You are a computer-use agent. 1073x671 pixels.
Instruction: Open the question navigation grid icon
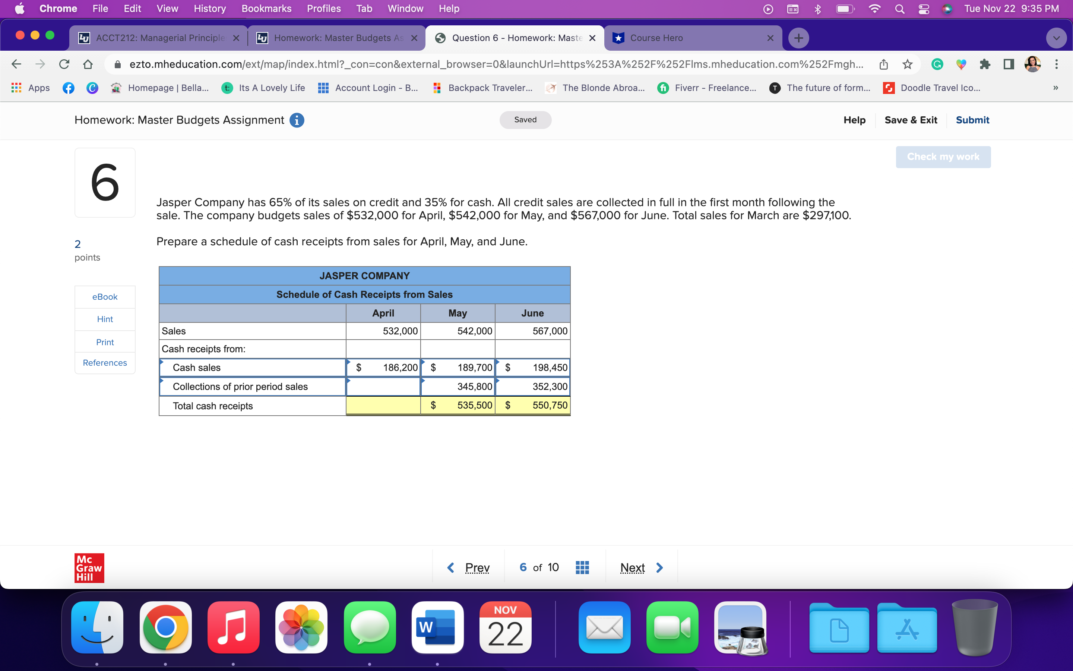pos(582,567)
